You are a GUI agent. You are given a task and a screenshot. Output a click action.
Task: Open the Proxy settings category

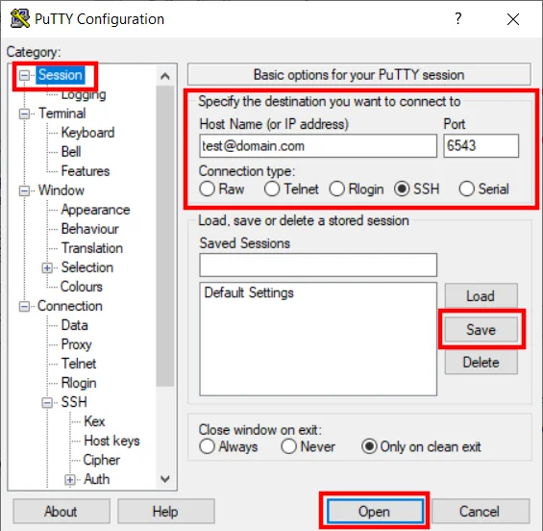76,344
